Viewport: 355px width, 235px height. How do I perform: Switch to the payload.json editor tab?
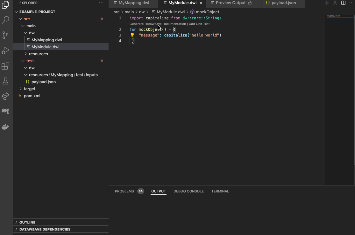point(283,3)
